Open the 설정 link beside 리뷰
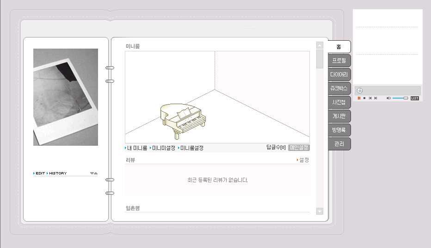431x248 pixels. (x=303, y=160)
